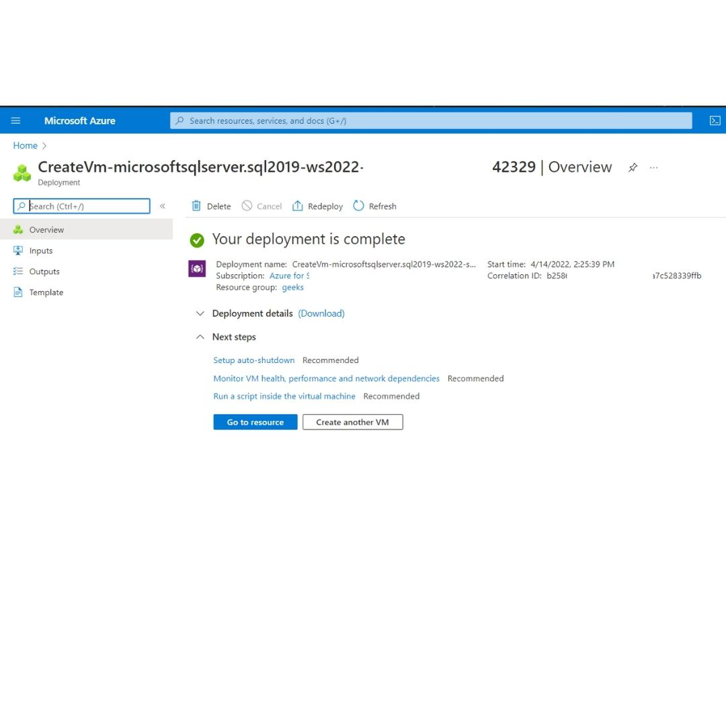Click the search magnifier icon in the top bar
Image resolution: width=726 pixels, height=726 pixels.
click(179, 120)
